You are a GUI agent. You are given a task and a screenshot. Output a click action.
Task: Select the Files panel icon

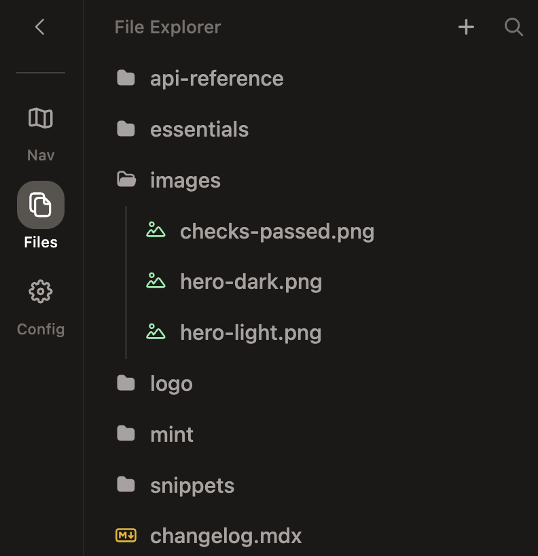40,205
